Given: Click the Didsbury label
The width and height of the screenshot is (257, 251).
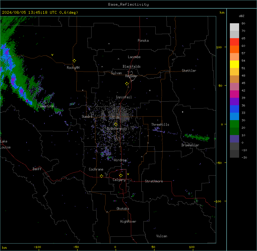Looking at the screenshot, I should point(114,128).
